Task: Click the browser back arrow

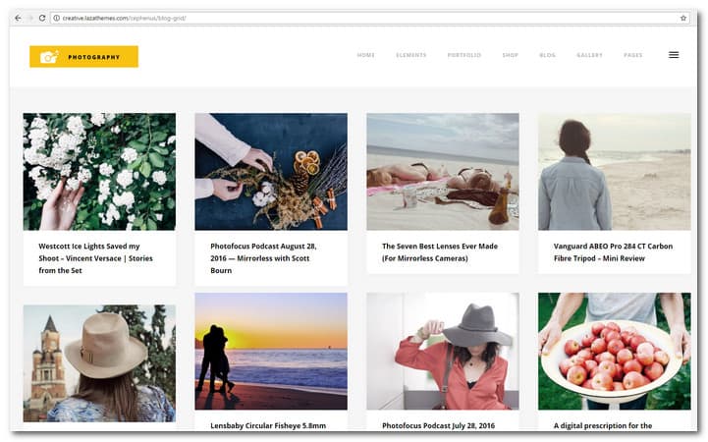Action: tap(17, 18)
